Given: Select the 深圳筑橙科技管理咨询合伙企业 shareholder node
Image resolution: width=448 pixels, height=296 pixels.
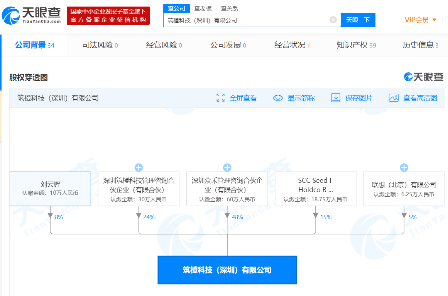Looking at the screenshot, I should click(139, 189).
